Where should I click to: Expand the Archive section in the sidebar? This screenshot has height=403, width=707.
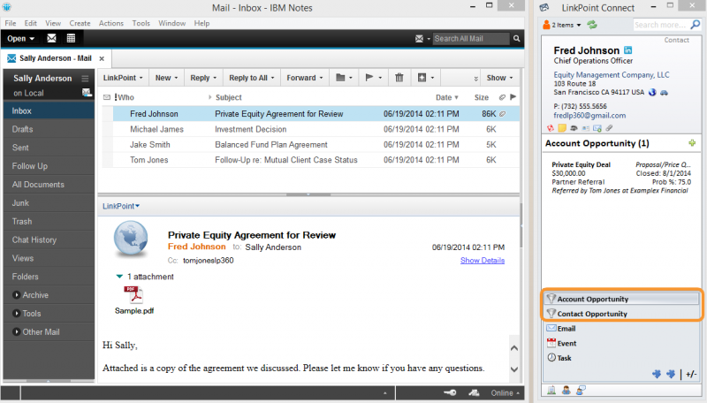click(x=16, y=295)
